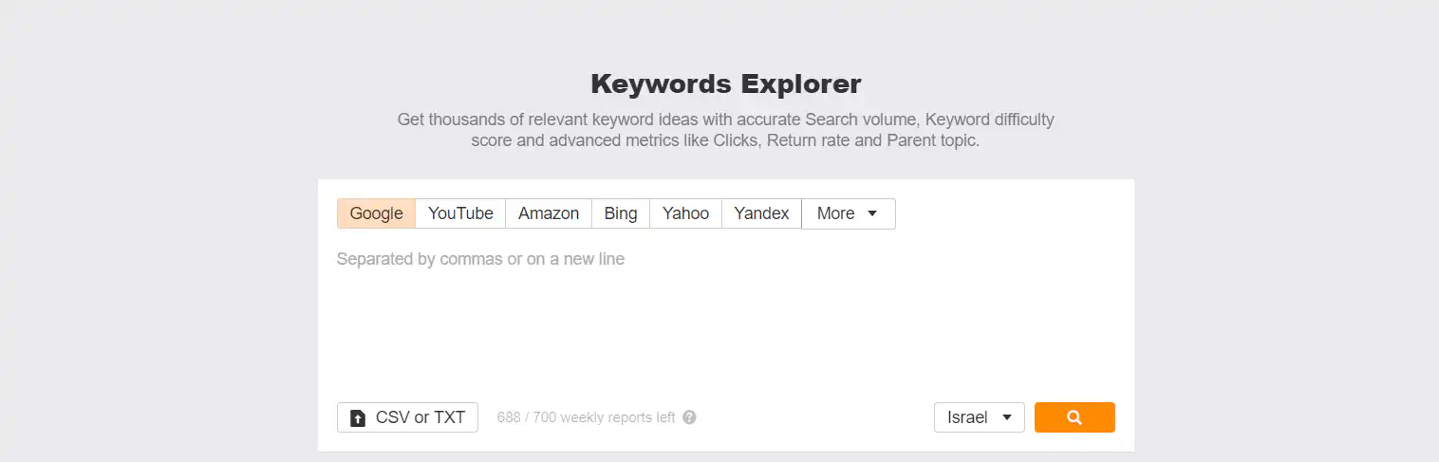This screenshot has width=1439, height=462.
Task: Click the question mark help icon
Action: pos(690,417)
